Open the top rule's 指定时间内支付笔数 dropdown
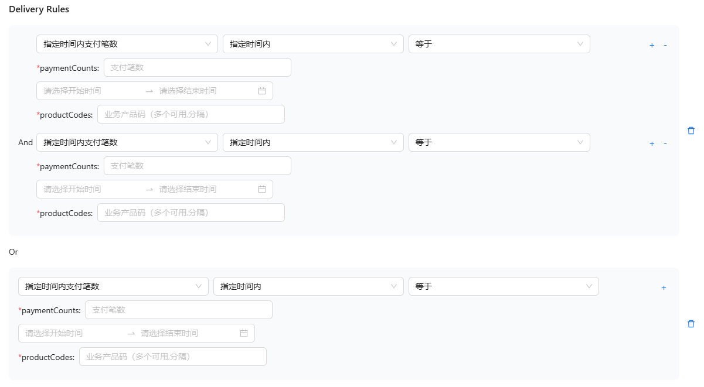Image resolution: width=704 pixels, height=387 pixels. pyautogui.click(x=127, y=44)
